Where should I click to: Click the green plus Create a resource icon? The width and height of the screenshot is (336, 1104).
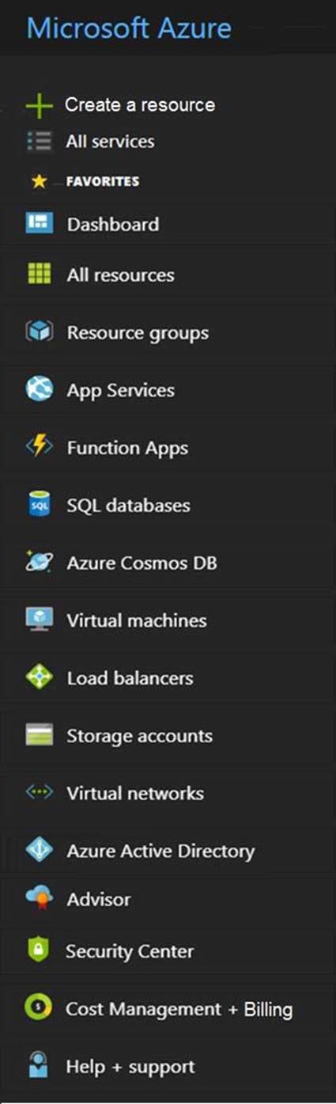pyautogui.click(x=39, y=105)
